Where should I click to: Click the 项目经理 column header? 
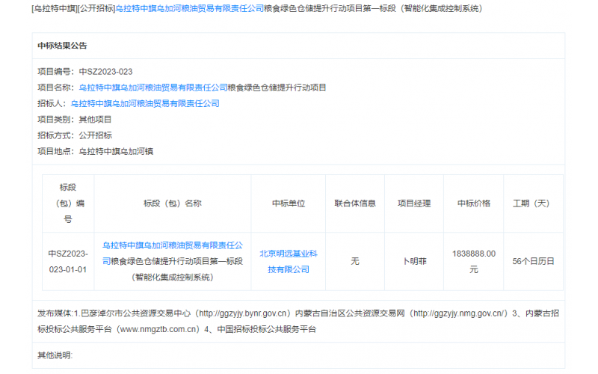coord(413,203)
